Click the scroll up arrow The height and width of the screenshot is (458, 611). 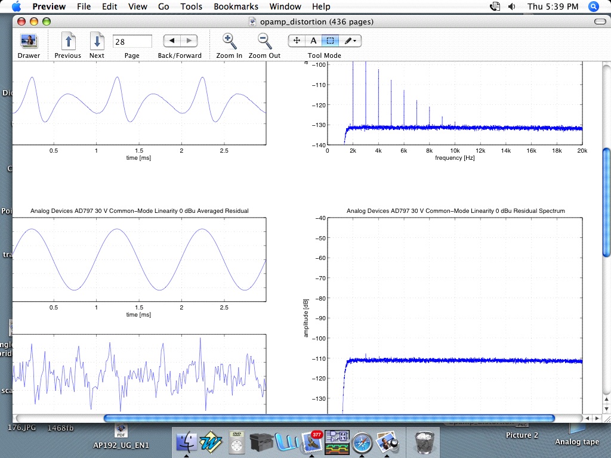(606, 399)
